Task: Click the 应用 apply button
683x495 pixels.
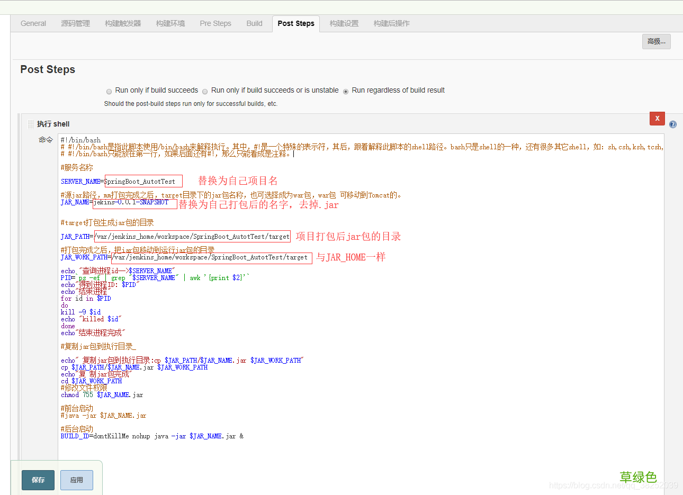Action: [x=76, y=480]
